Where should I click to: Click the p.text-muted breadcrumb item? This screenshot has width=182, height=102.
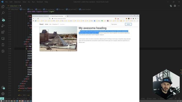(85, 9)
